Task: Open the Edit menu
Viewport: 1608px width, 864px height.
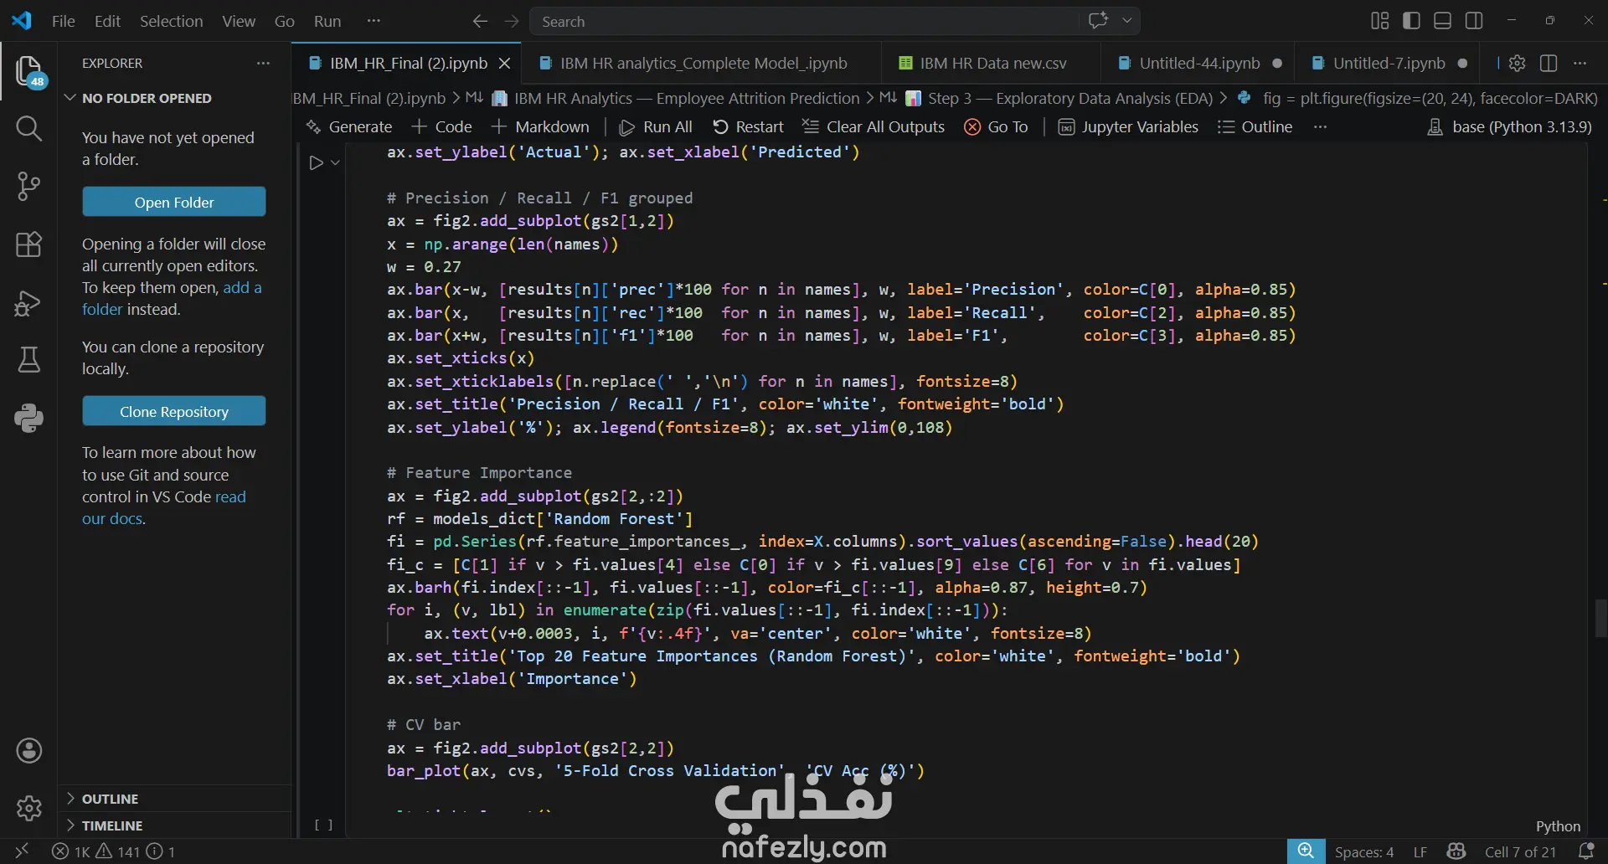Action: pyautogui.click(x=107, y=21)
